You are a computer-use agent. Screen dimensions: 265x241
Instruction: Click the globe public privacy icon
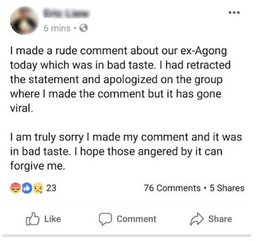click(83, 28)
